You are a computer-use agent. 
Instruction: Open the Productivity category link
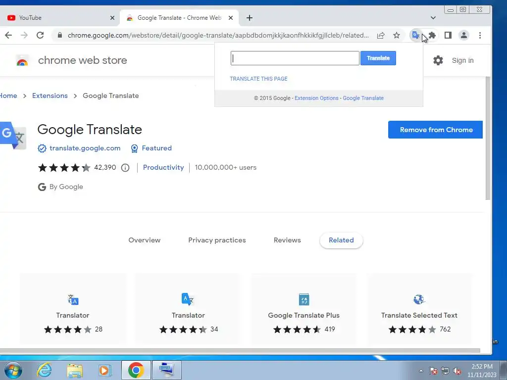pos(163,167)
